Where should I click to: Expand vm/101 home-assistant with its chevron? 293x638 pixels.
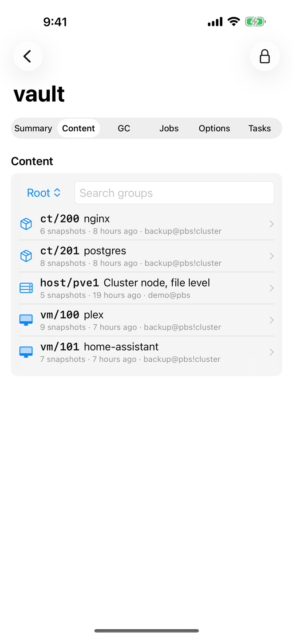click(272, 352)
